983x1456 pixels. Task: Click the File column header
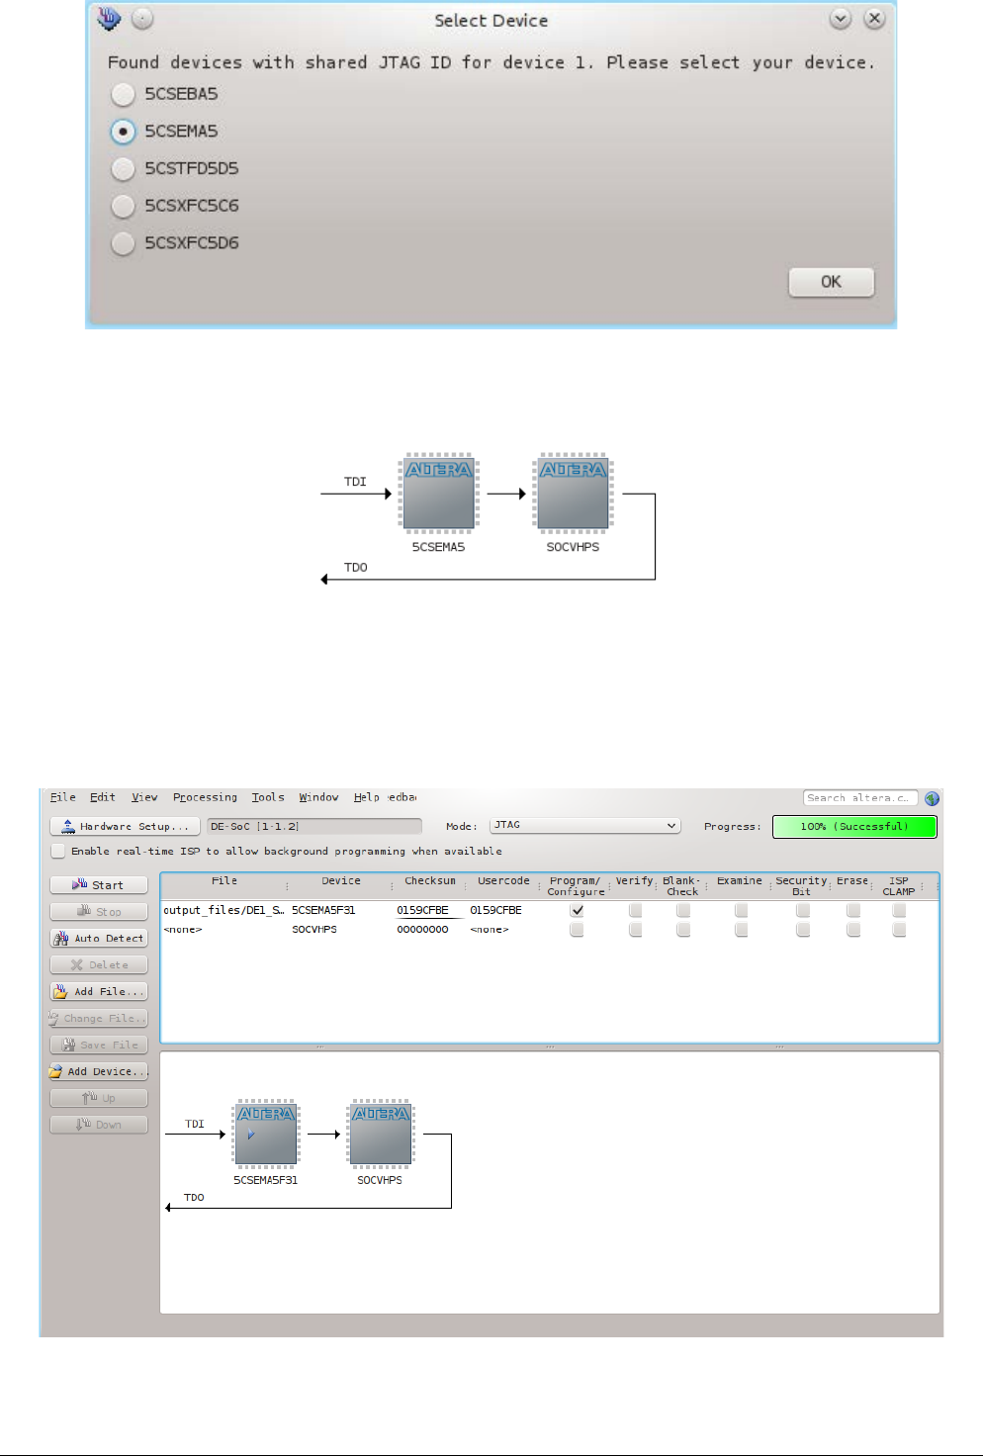[224, 881]
